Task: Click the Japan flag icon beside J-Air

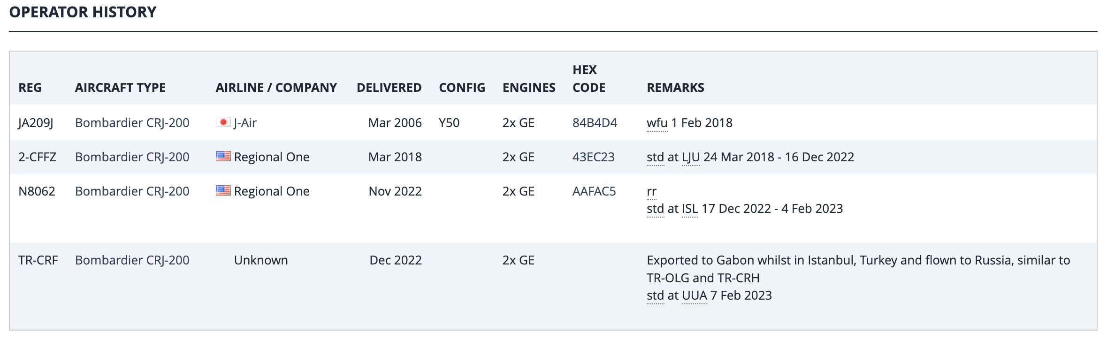Action: point(223,122)
